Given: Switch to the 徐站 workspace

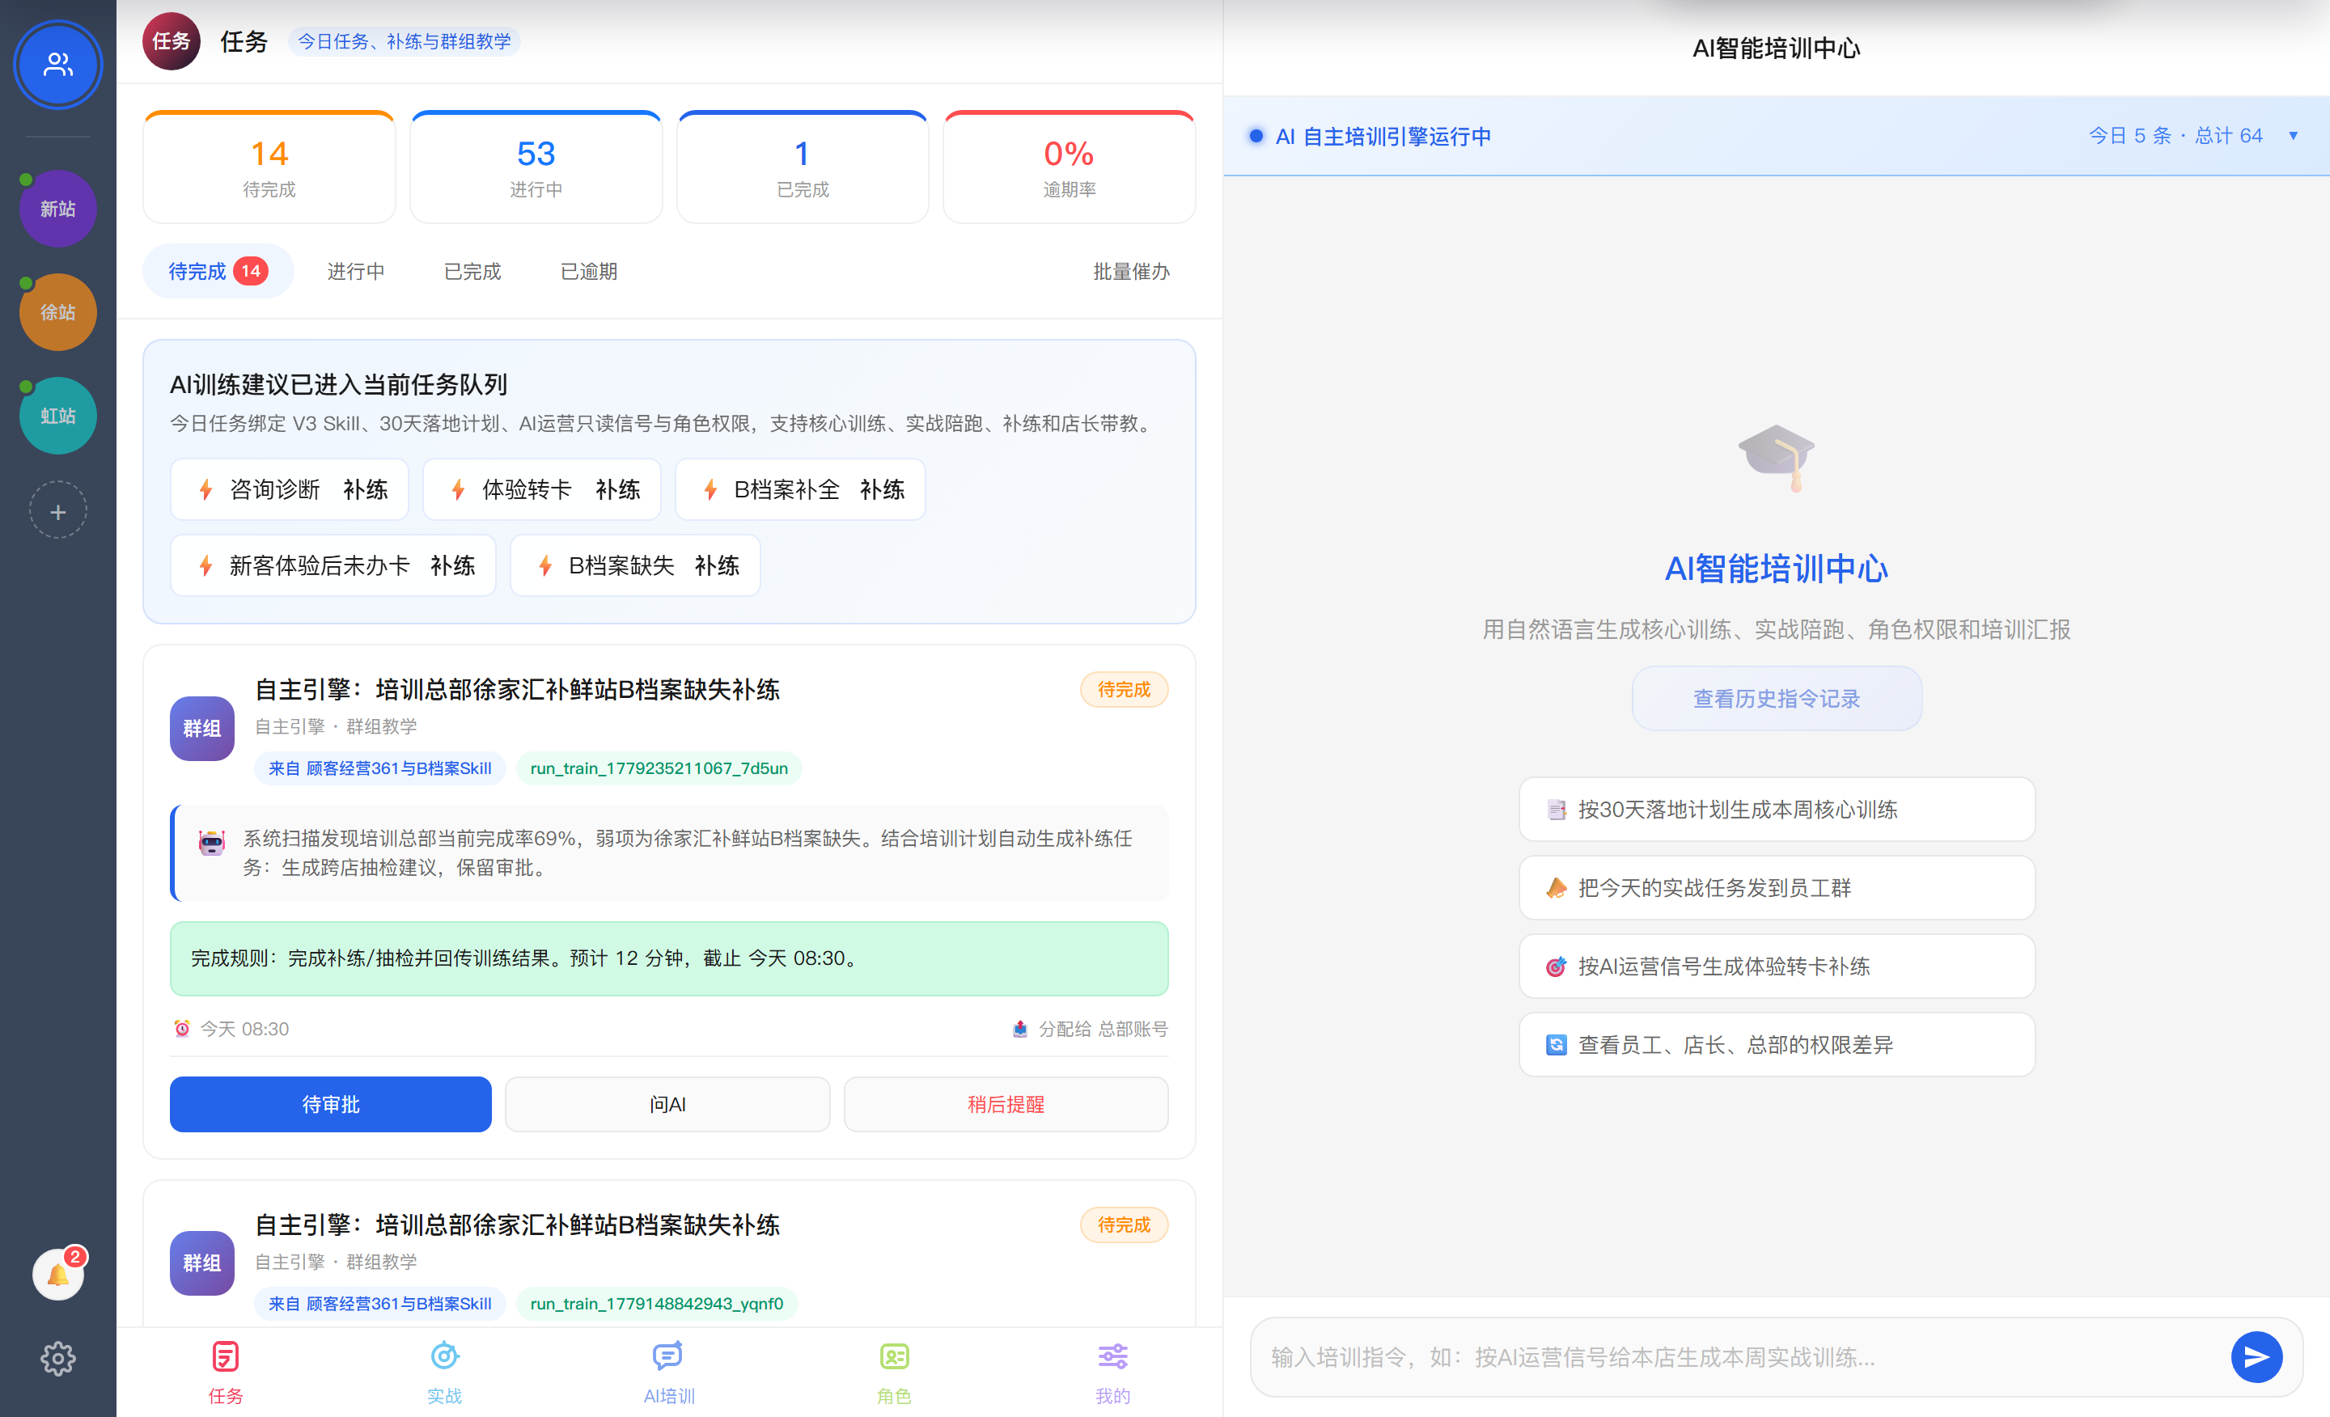Looking at the screenshot, I should [x=57, y=312].
